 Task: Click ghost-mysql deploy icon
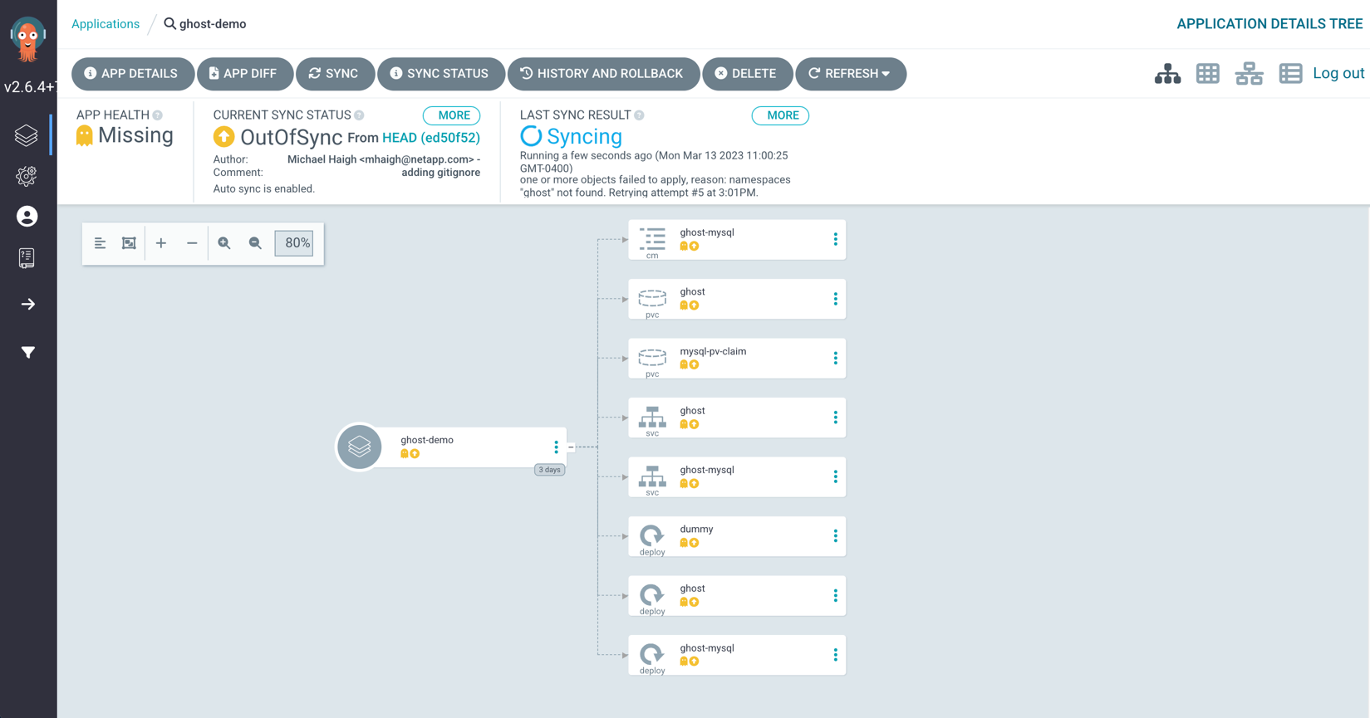(x=652, y=654)
